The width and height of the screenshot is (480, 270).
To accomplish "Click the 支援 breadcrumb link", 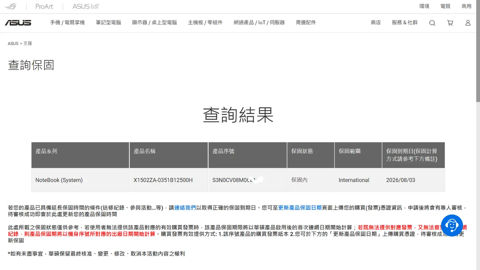I will [28, 44].
